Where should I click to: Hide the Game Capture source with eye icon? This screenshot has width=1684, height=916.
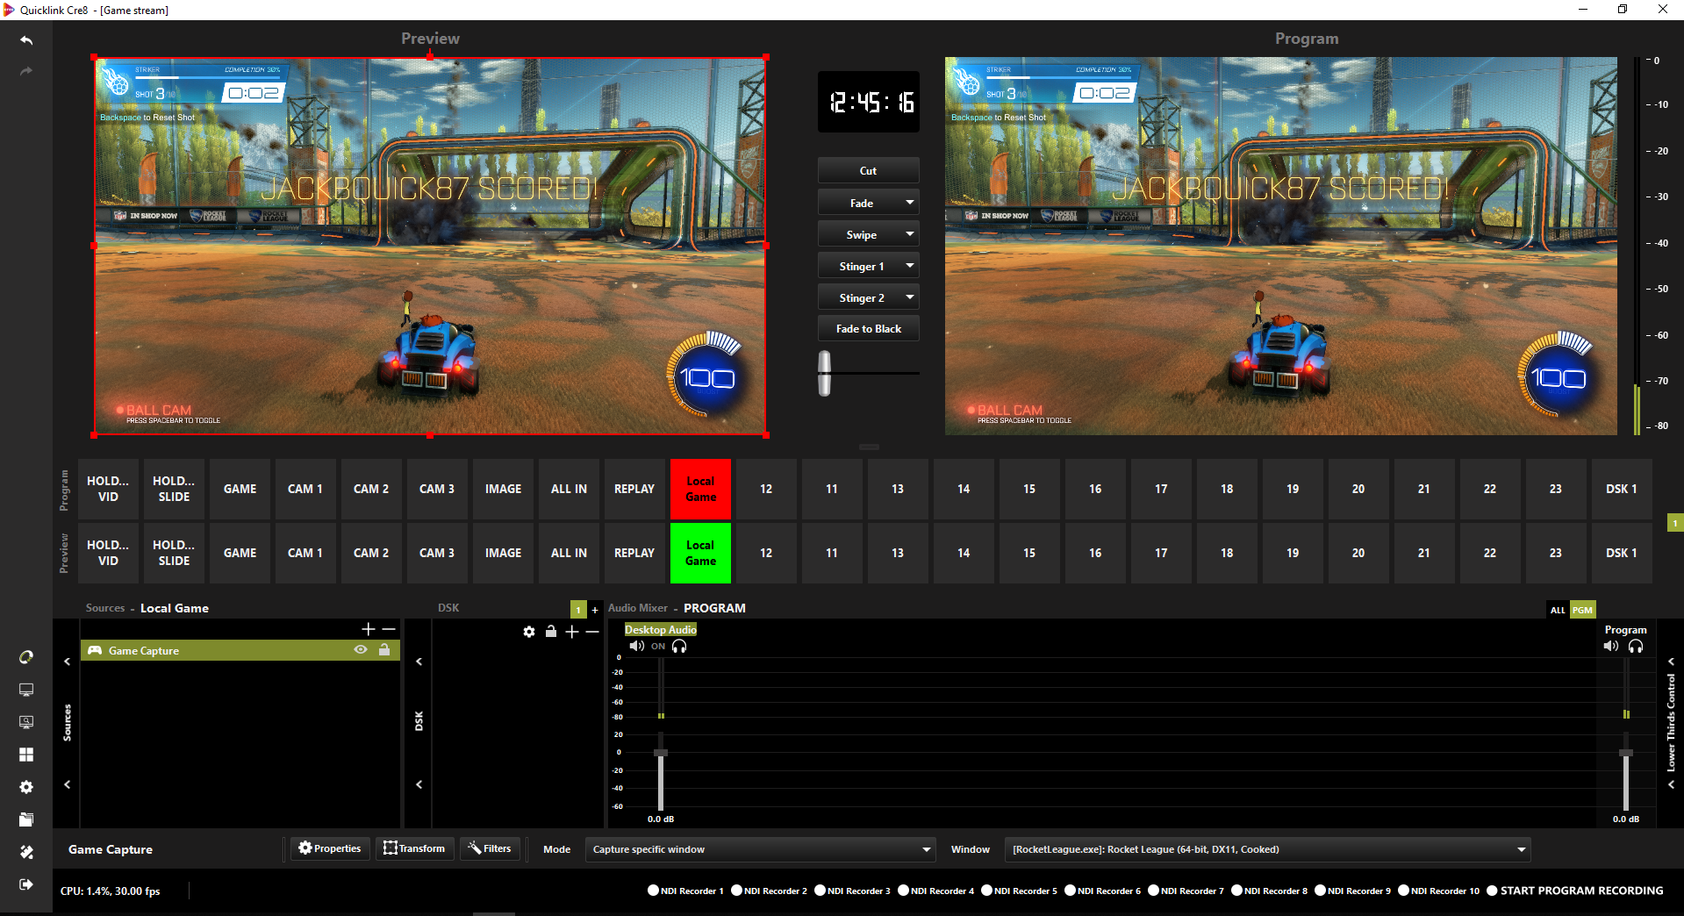(x=360, y=650)
